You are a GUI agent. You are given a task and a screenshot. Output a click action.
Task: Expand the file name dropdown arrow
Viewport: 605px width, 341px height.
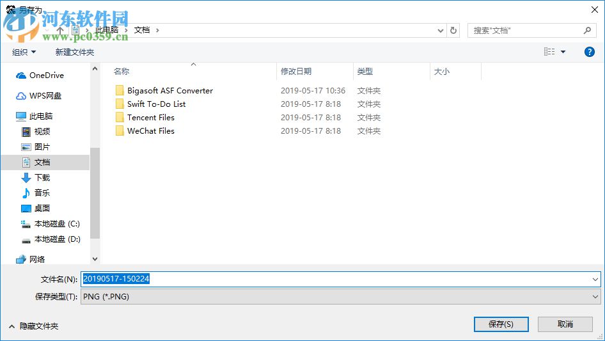point(595,279)
